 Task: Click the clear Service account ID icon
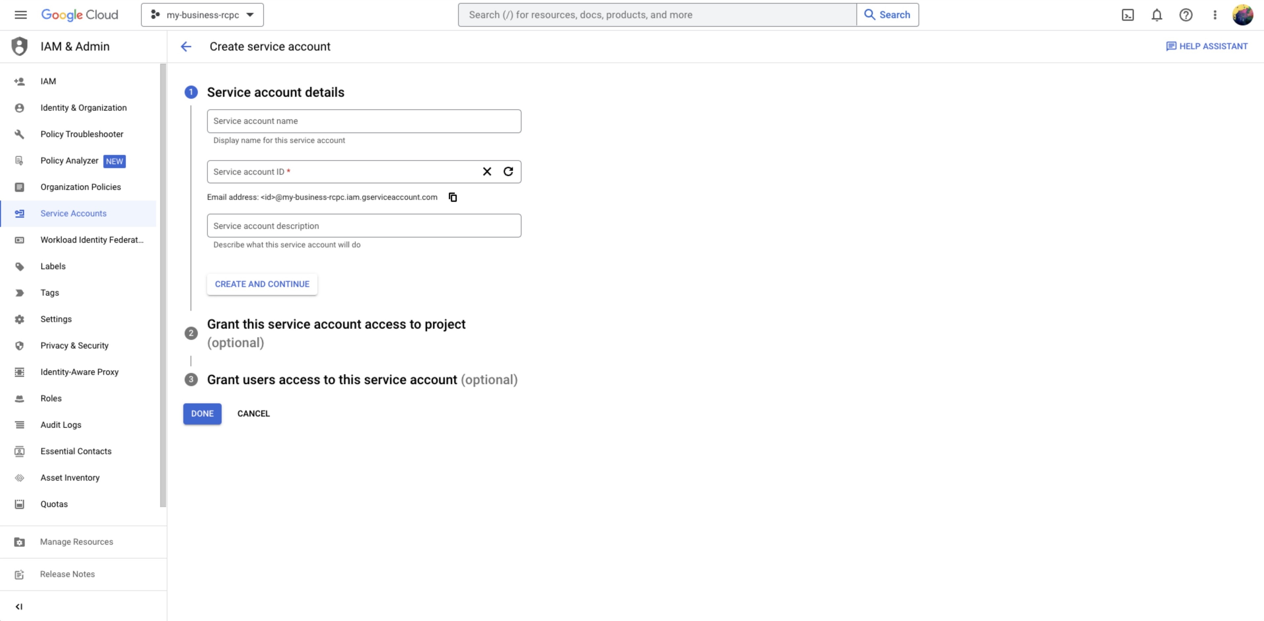(487, 171)
